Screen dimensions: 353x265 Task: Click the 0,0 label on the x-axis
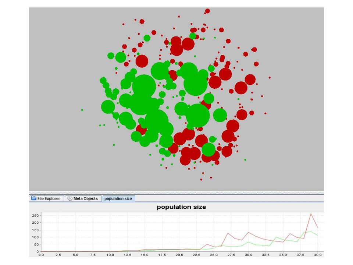pyautogui.click(x=41, y=255)
